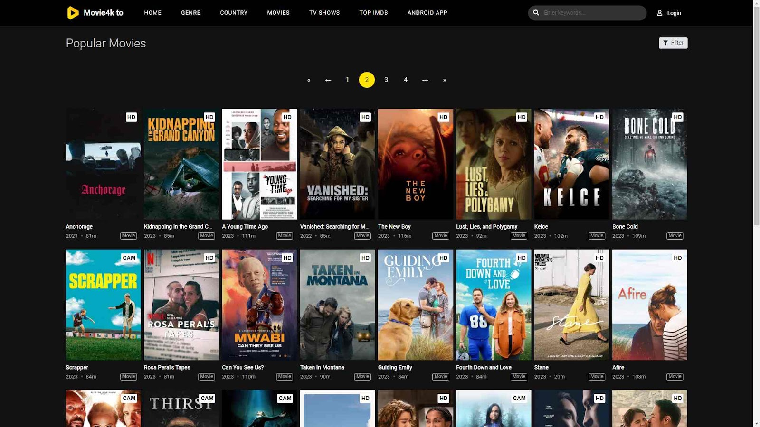Open the Scrapper poster
760x427 pixels.
click(104, 305)
